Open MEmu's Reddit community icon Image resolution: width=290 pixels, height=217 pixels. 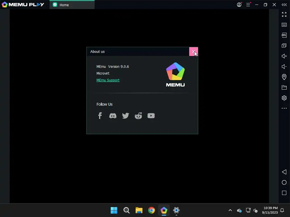pos(138,116)
